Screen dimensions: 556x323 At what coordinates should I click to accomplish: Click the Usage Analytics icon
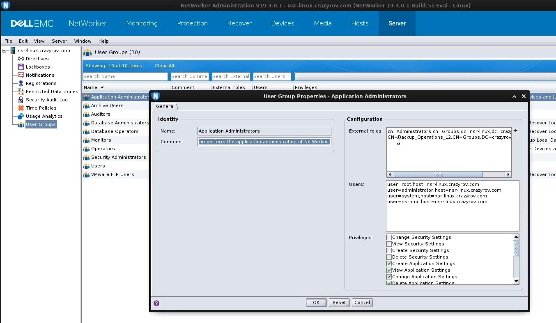point(21,116)
